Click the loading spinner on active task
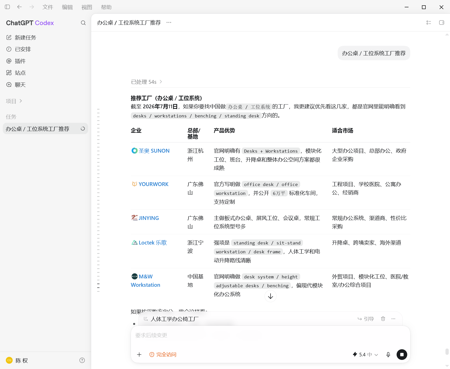 [83, 129]
